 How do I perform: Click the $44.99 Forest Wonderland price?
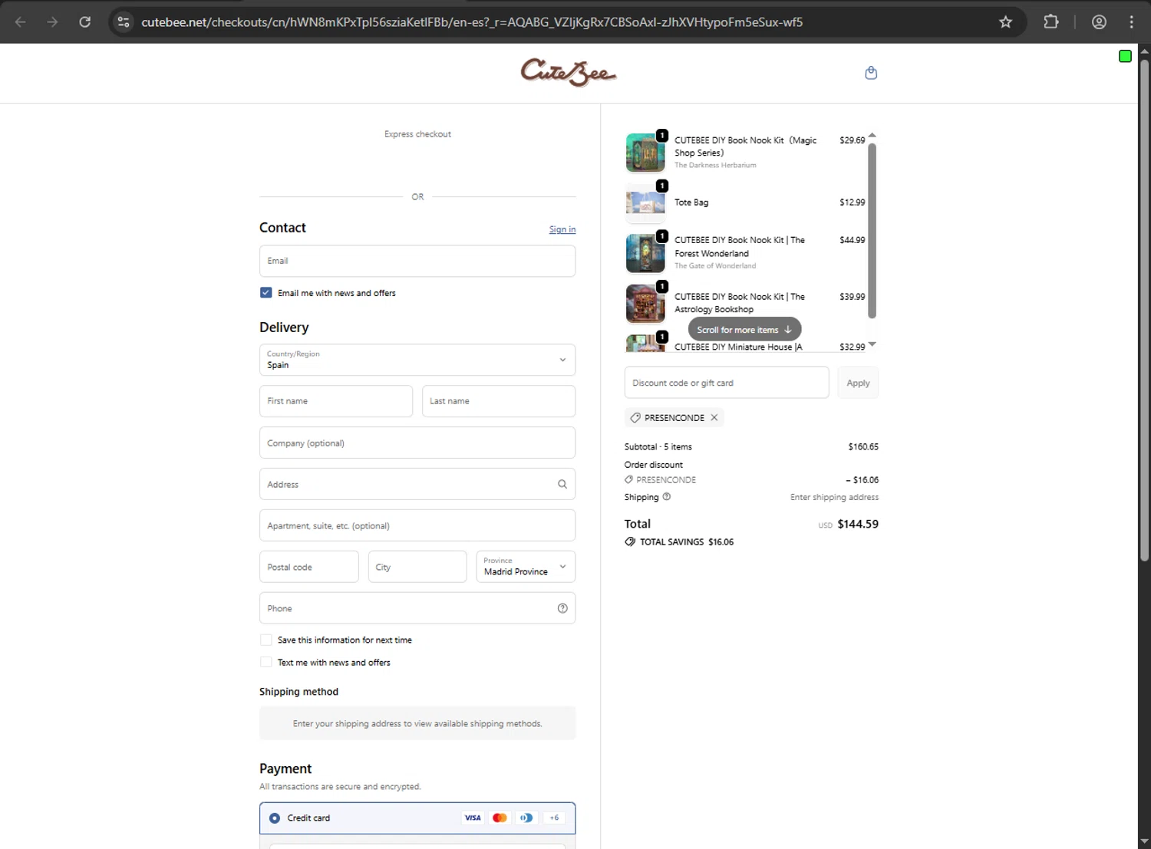point(852,240)
